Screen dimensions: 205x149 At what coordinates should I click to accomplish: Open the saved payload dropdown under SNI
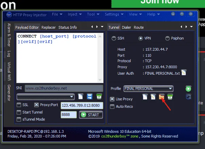coord(45,97)
